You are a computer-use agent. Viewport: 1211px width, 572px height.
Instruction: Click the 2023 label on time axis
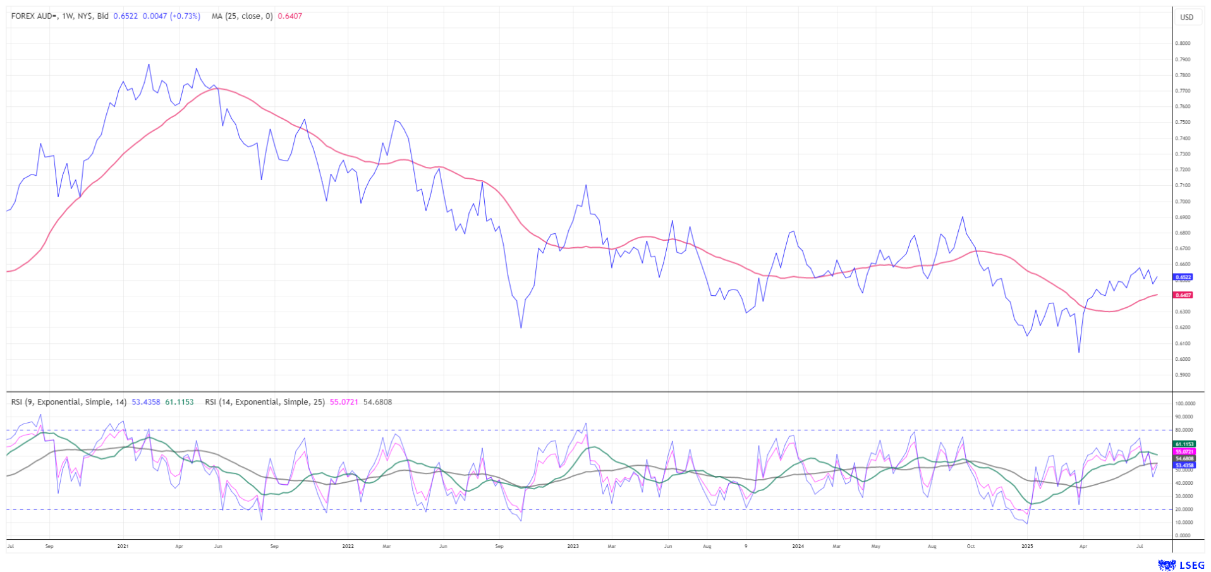573,546
